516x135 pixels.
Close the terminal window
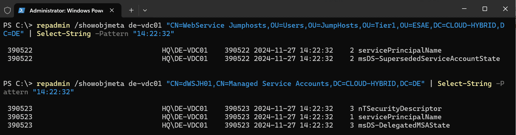tap(505, 9)
